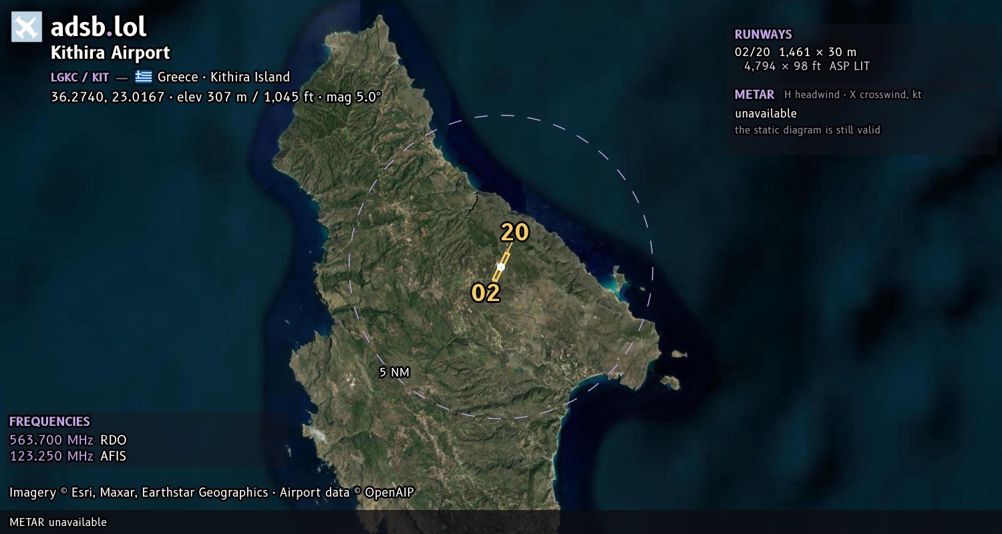Click the "123.250 MHz AFIS" frequency row

[x=68, y=456]
